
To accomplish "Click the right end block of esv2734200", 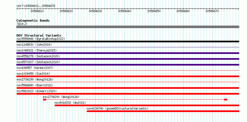I will click(x=226, y=100).
